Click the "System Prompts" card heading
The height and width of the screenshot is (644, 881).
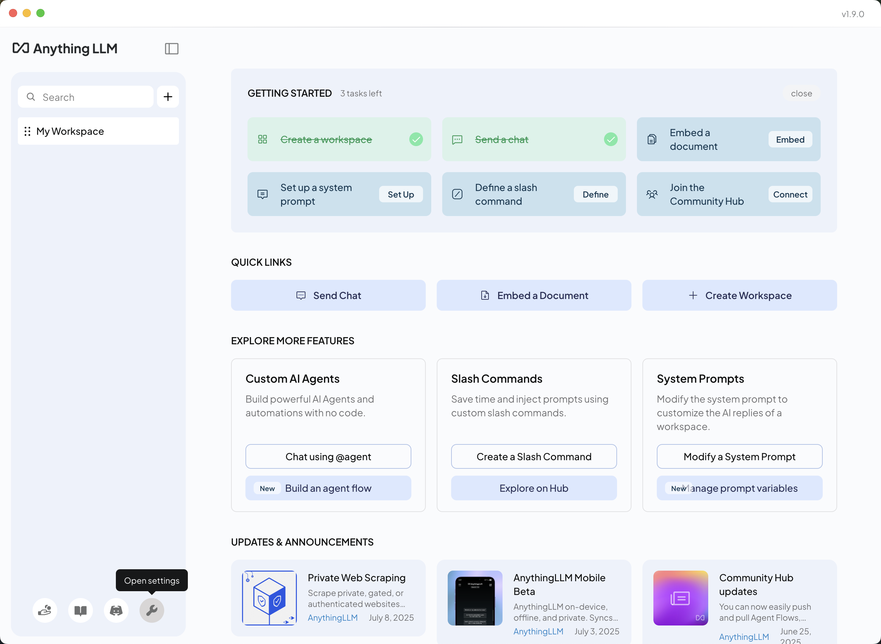pyautogui.click(x=701, y=379)
